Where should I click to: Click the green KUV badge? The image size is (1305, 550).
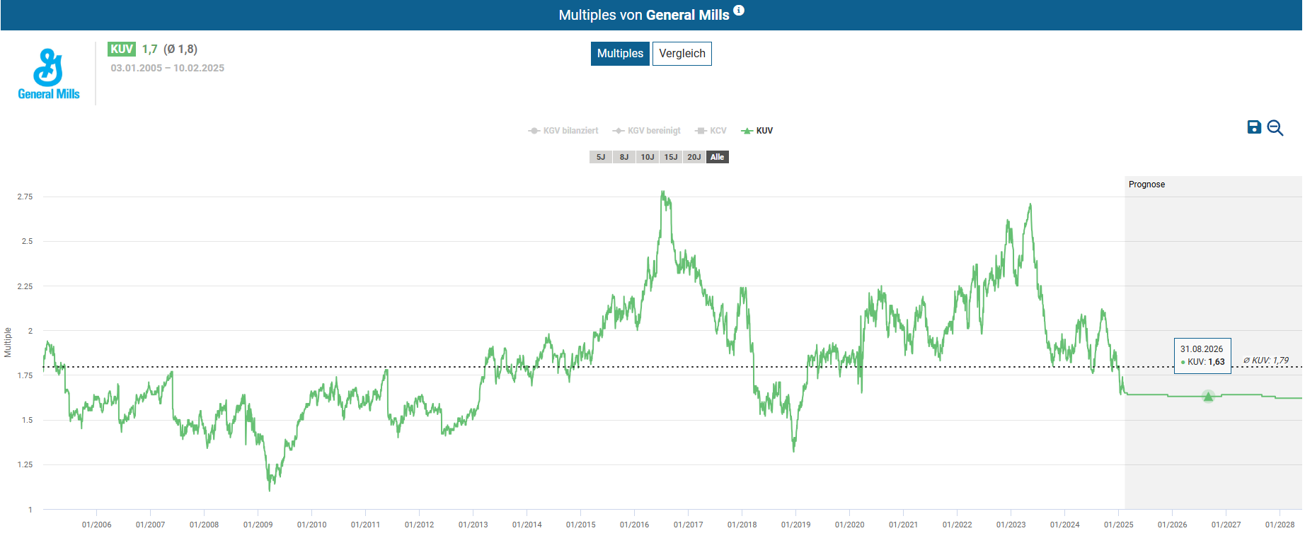tap(121, 49)
